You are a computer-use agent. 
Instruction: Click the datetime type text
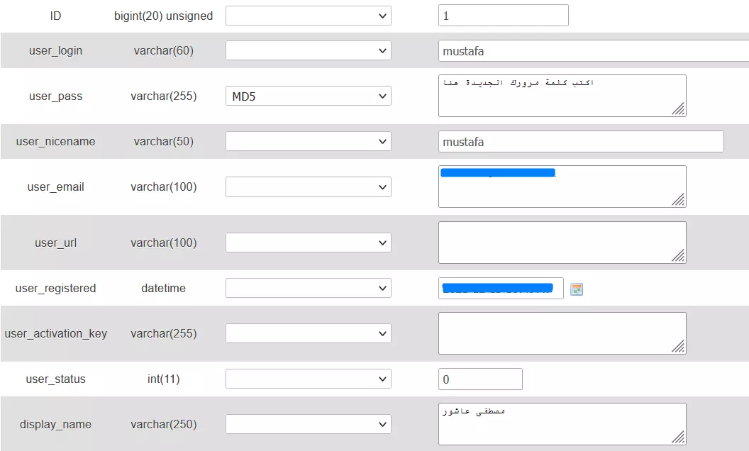(163, 288)
